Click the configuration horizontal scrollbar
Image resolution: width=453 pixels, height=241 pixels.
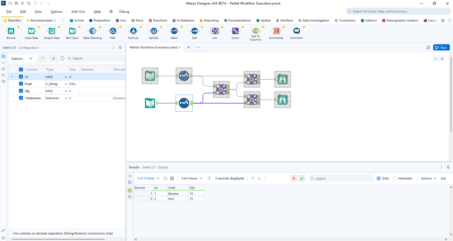tap(58, 239)
